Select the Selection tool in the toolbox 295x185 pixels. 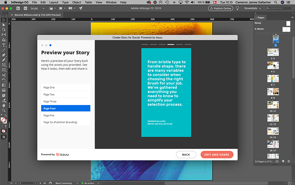click(4, 20)
